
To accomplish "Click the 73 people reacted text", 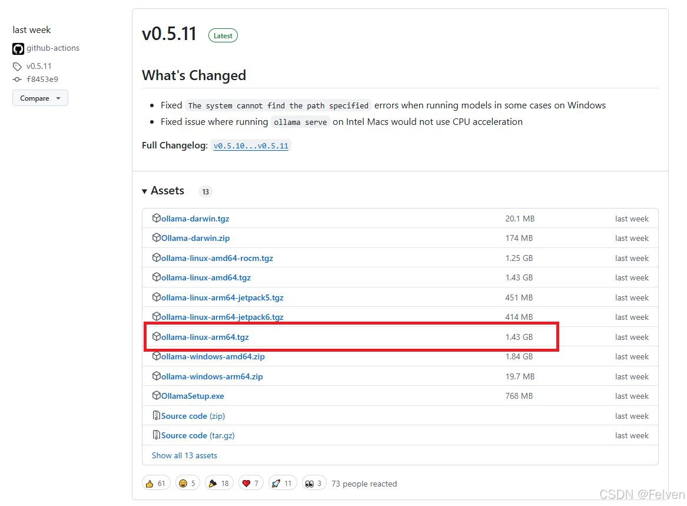I will [364, 484].
